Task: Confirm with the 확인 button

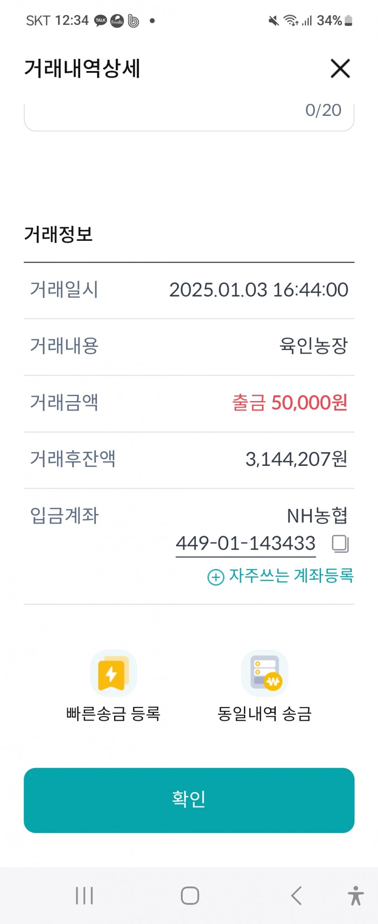Action: coord(189,800)
